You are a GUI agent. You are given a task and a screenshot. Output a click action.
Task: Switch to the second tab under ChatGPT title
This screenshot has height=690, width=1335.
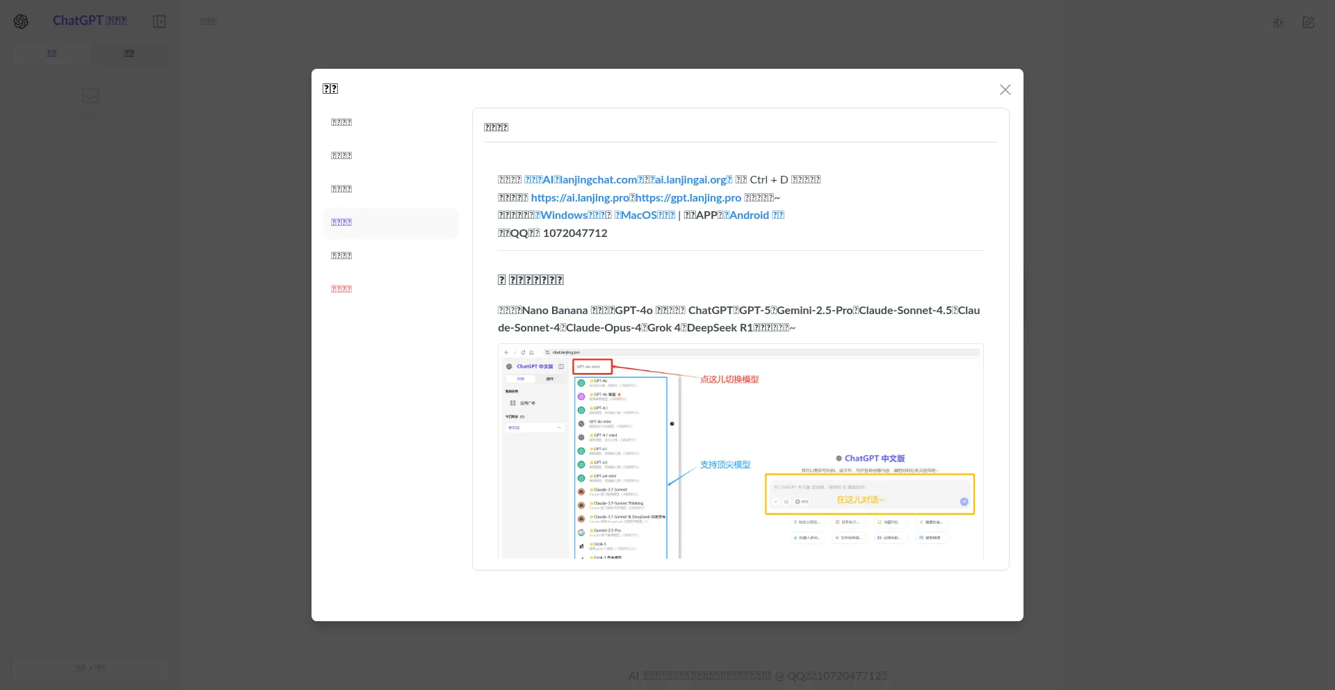(129, 54)
